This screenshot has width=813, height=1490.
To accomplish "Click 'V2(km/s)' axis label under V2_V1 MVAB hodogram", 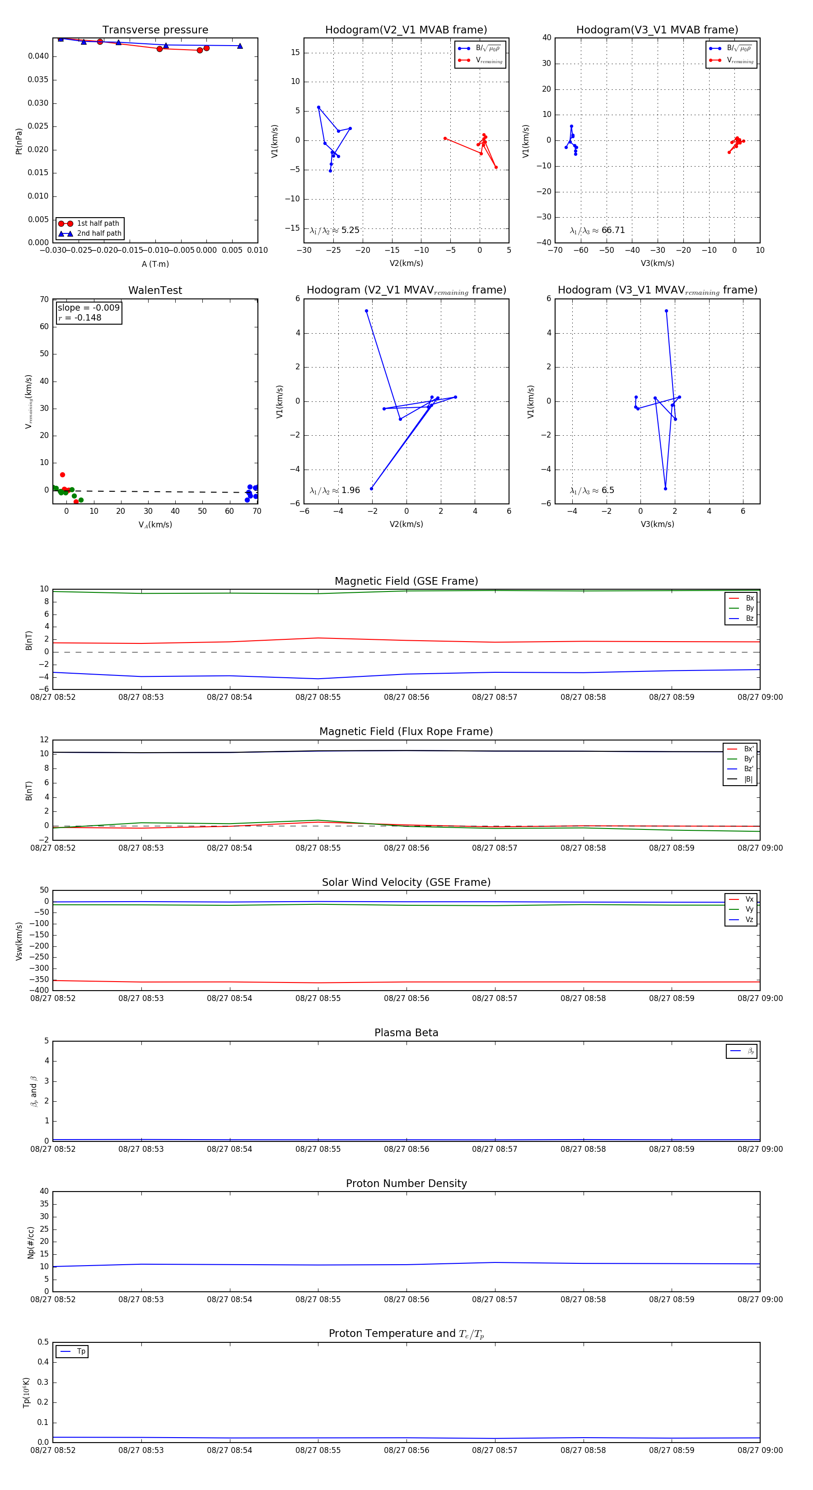I will click(406, 263).
